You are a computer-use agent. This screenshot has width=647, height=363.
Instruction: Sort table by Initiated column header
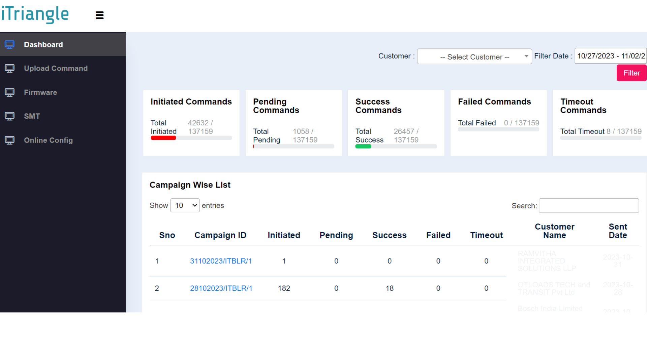coord(284,235)
